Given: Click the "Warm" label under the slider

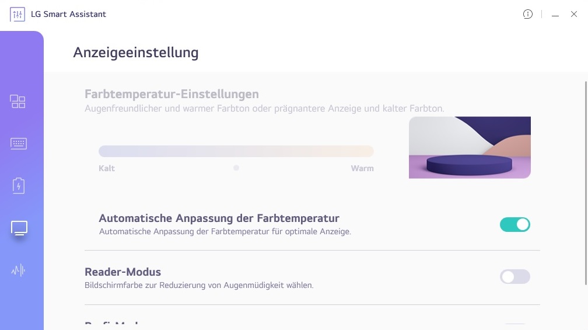Looking at the screenshot, I should [x=362, y=168].
